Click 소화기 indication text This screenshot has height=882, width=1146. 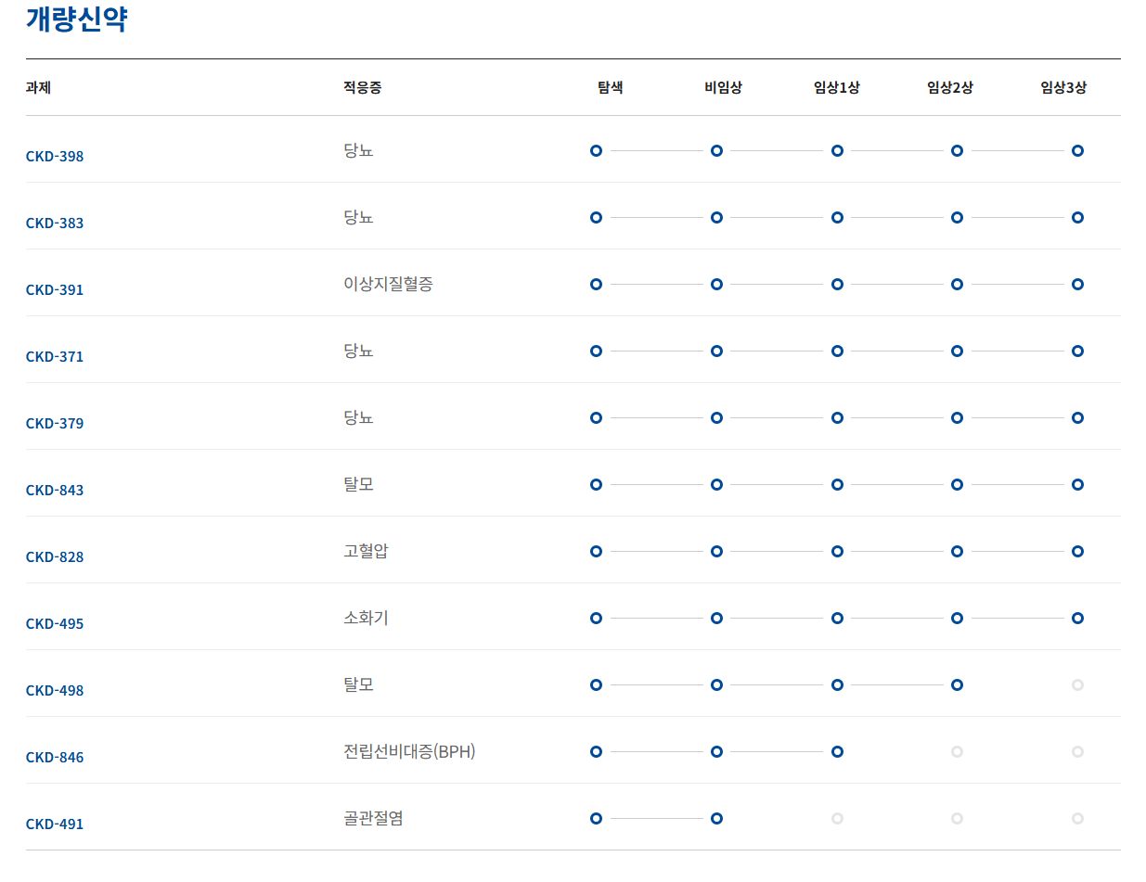pyautogui.click(x=366, y=618)
